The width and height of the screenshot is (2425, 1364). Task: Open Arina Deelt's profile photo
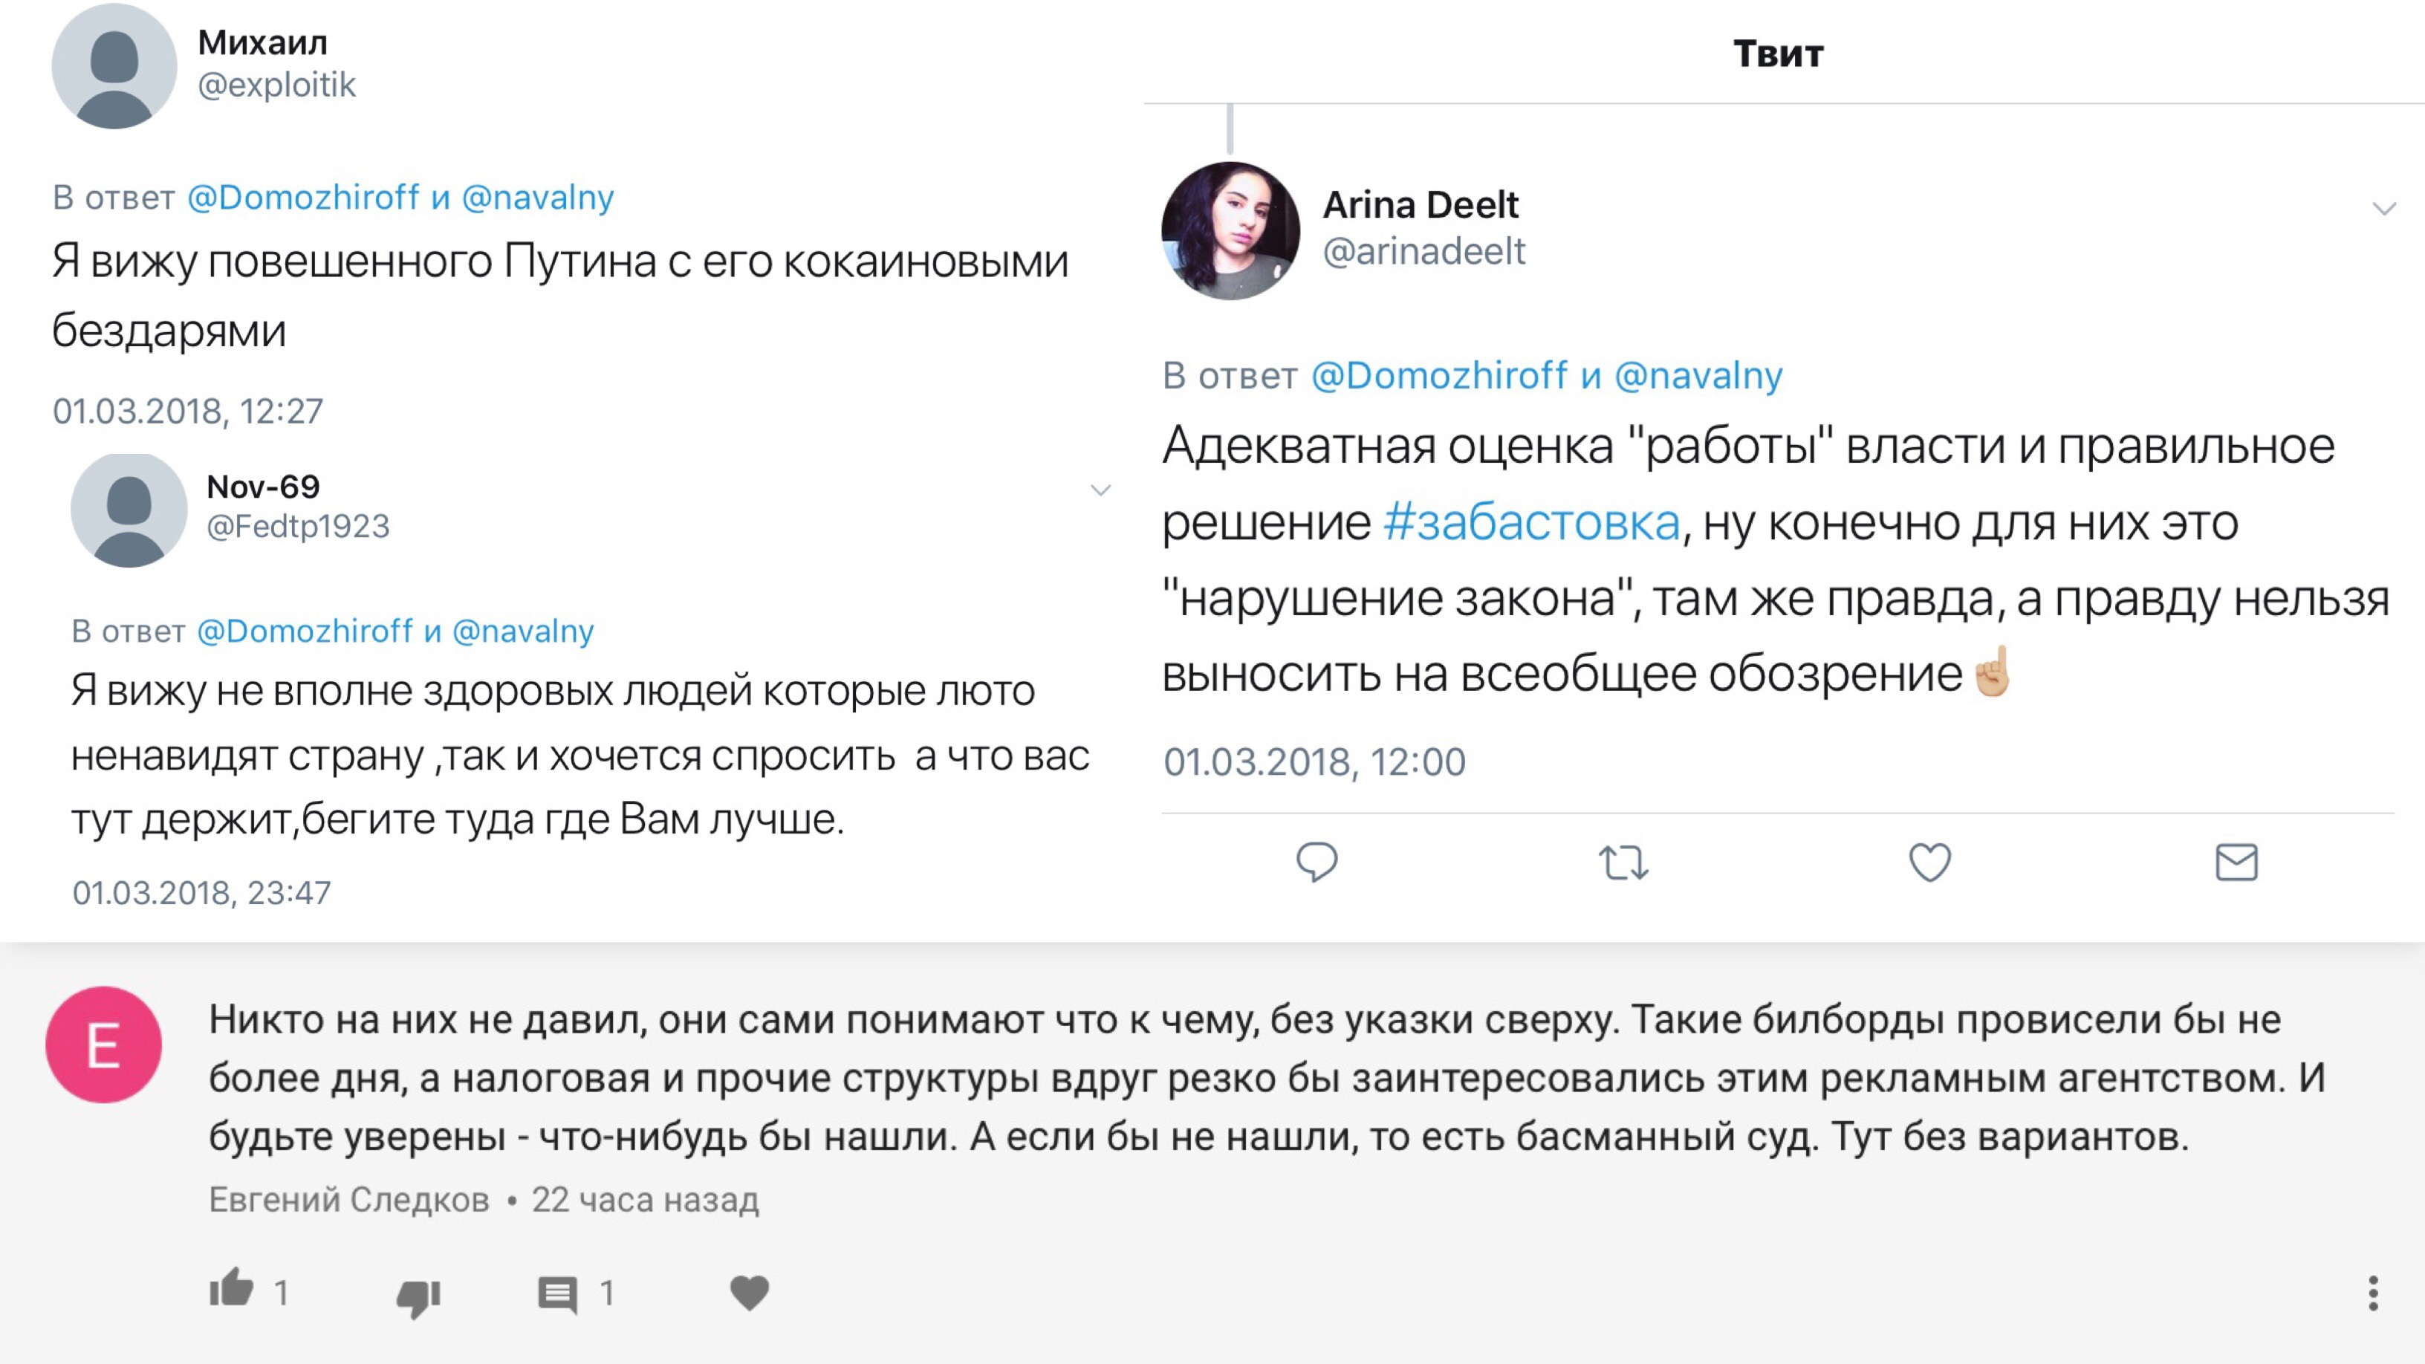pyautogui.click(x=1230, y=230)
